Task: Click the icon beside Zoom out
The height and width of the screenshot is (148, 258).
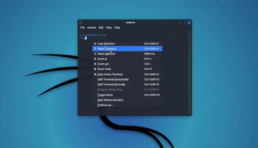Action: 95,64
